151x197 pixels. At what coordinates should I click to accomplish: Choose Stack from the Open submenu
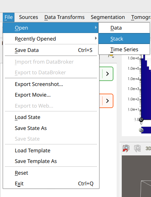124,39
